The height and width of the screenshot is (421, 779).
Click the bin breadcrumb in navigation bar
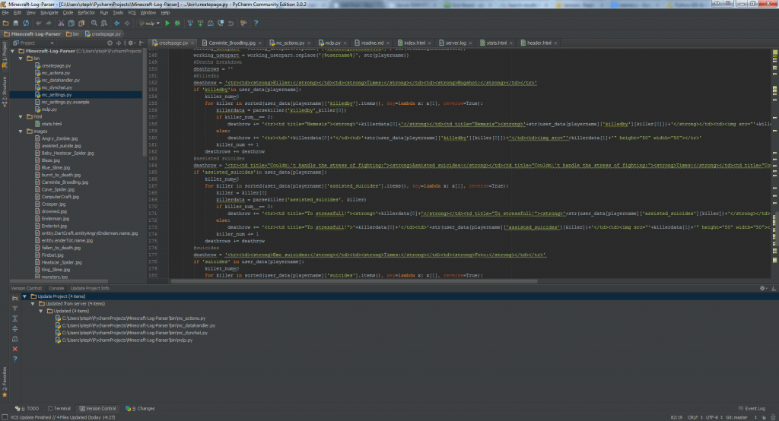click(x=72, y=33)
